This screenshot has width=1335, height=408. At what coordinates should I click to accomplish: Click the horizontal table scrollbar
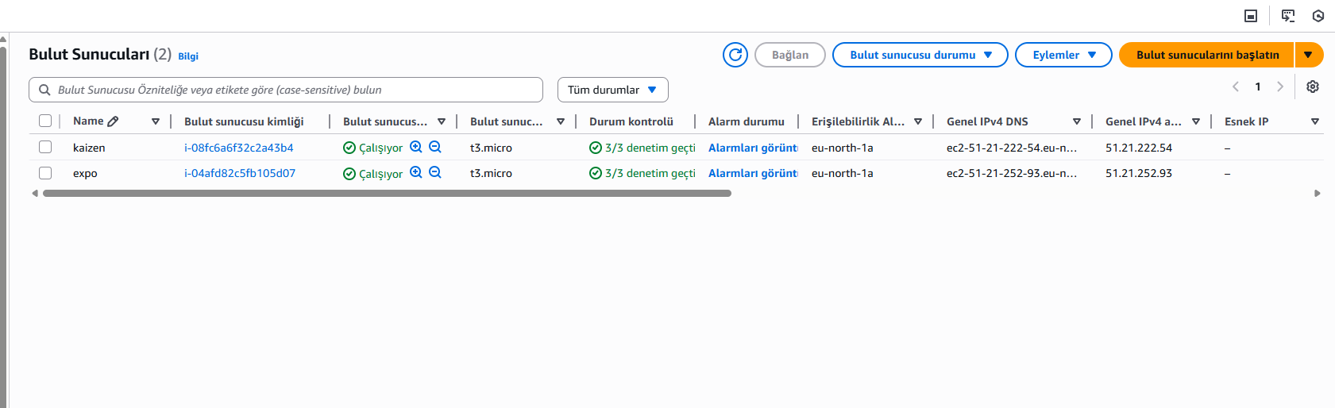pos(387,193)
